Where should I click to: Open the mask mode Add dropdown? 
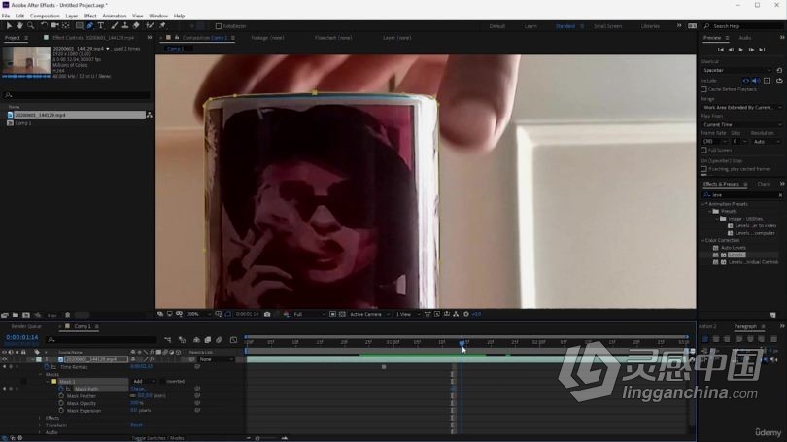click(x=143, y=382)
